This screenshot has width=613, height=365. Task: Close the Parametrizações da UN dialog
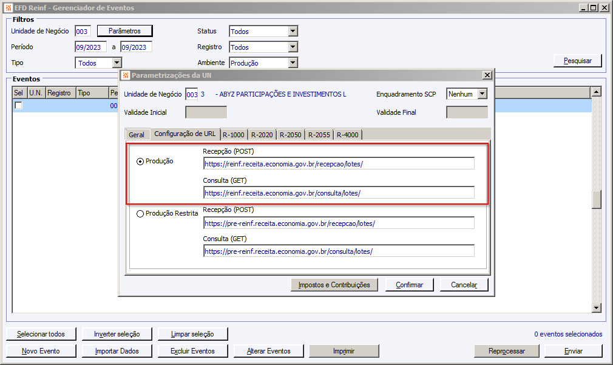(487, 75)
